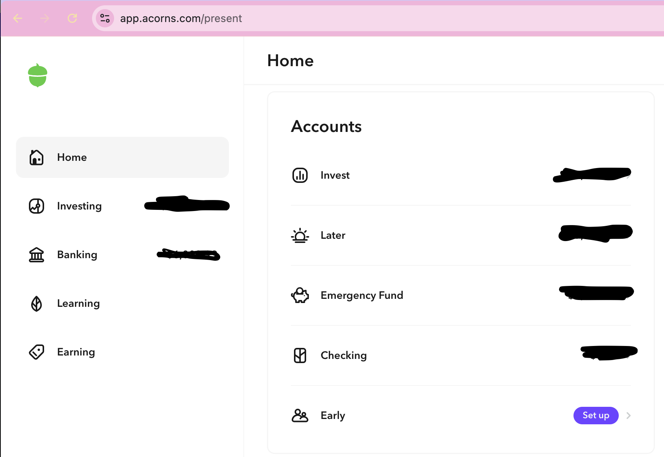Click the sunrise icon beside Later

(300, 235)
